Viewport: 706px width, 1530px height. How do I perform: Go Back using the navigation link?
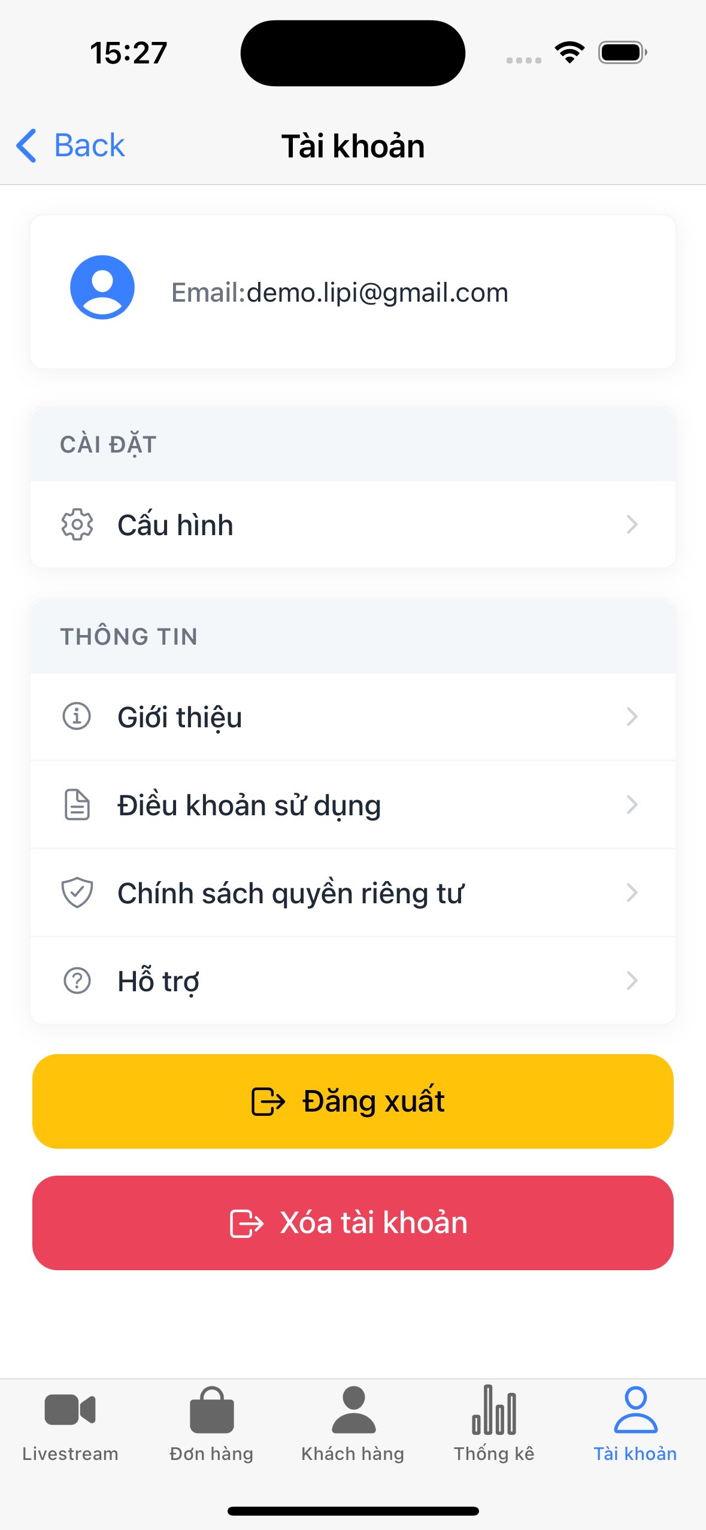[71, 145]
